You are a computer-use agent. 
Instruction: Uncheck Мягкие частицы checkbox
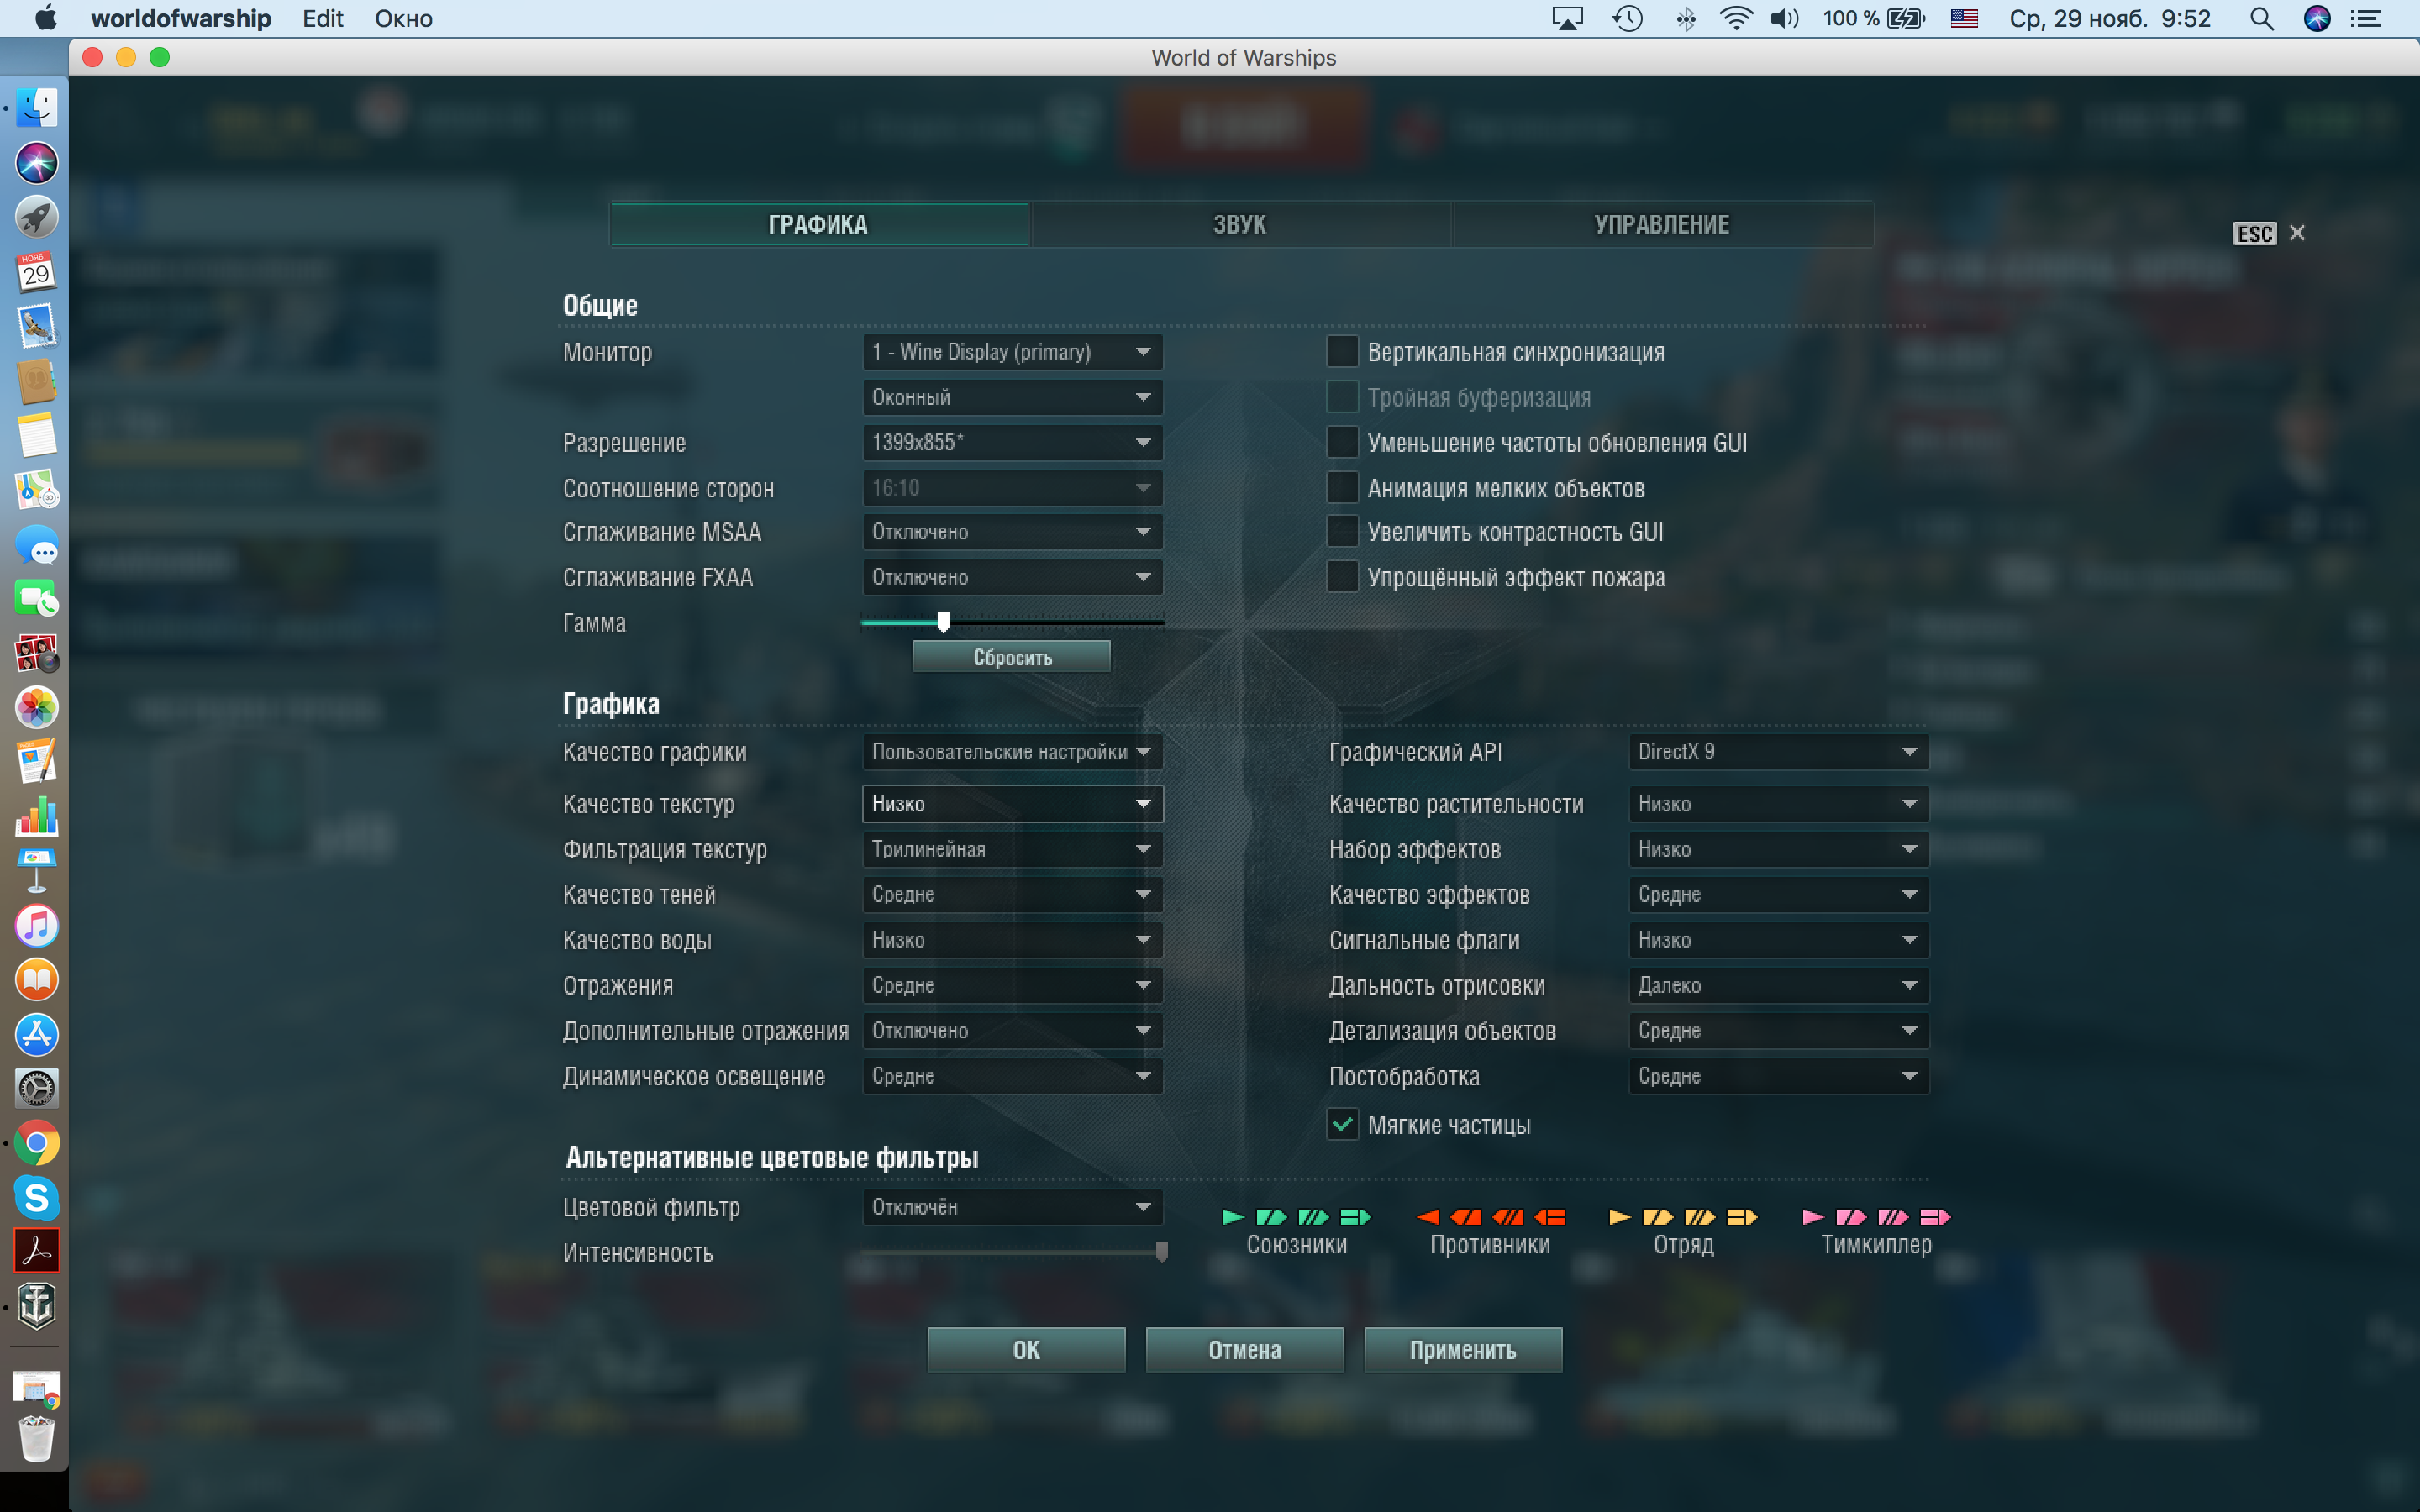click(x=1342, y=1125)
